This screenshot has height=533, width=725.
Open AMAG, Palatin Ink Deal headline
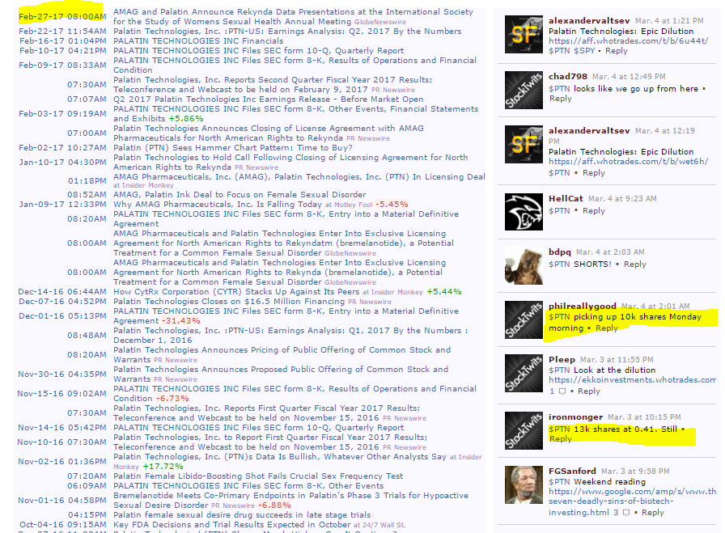coord(240,195)
